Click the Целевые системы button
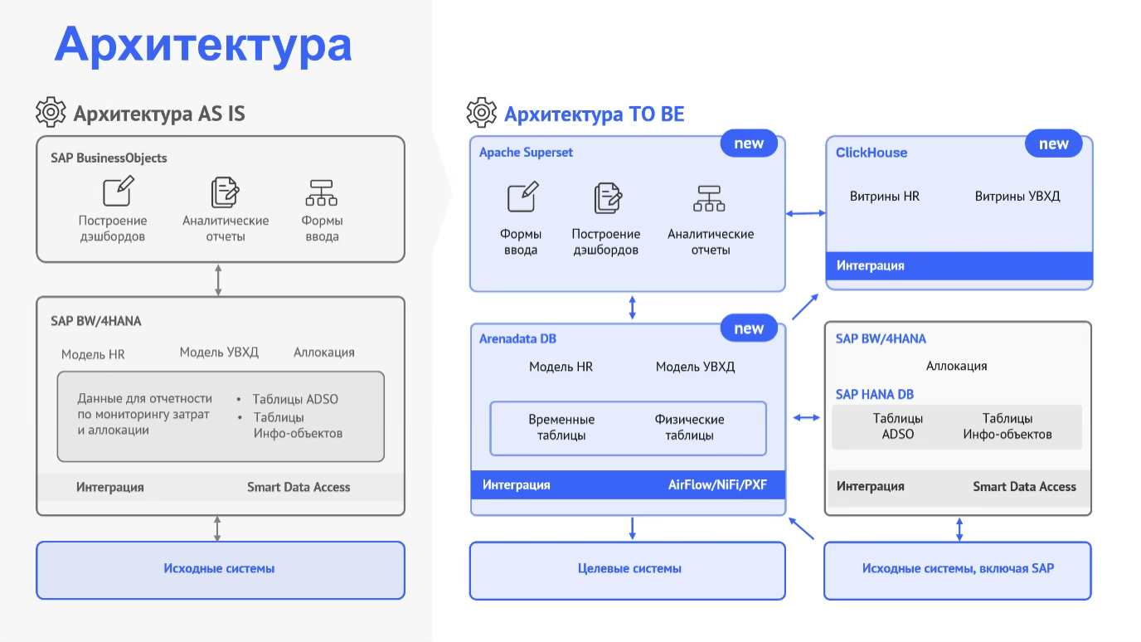1141x642 pixels. click(x=627, y=570)
